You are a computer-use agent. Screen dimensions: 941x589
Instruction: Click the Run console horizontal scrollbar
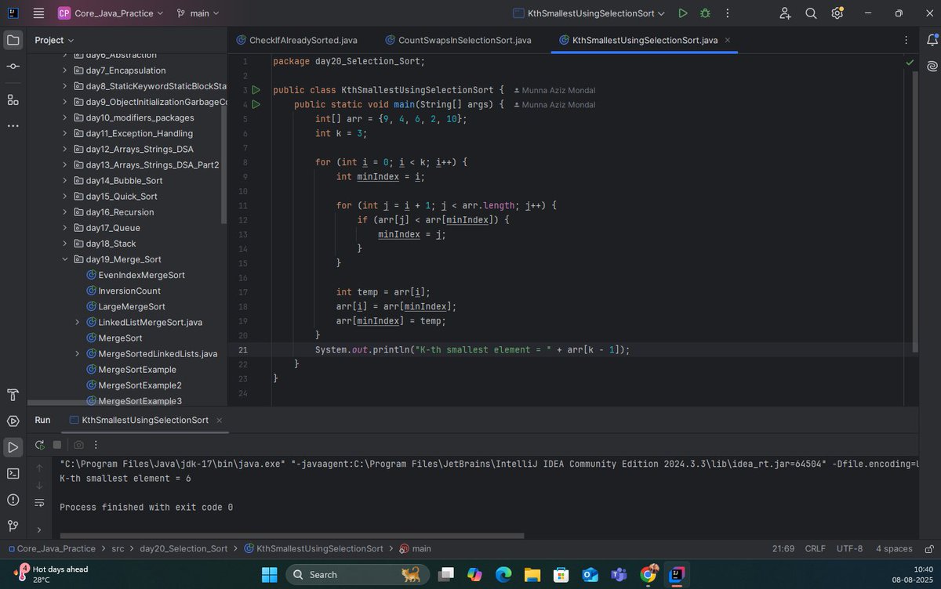tap(292, 536)
